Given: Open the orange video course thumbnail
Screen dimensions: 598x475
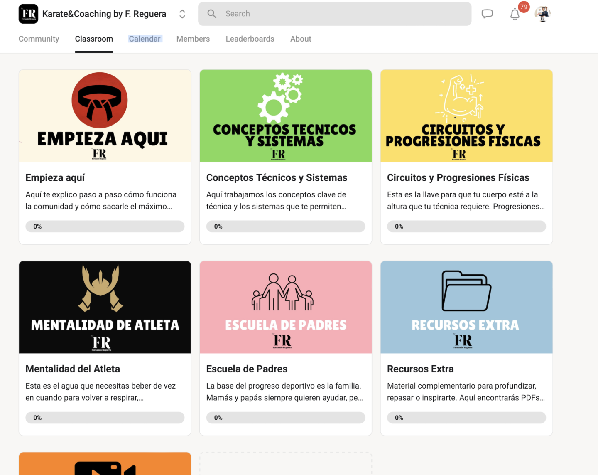Looking at the screenshot, I should tap(105, 464).
